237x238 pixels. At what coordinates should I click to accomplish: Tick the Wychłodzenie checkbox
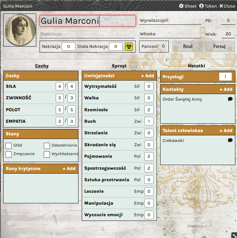[x=47, y=154]
